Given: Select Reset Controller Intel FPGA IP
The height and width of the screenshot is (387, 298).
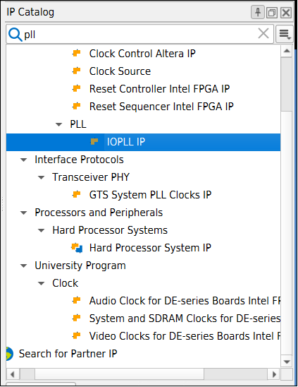Looking at the screenshot, I should point(159,89).
